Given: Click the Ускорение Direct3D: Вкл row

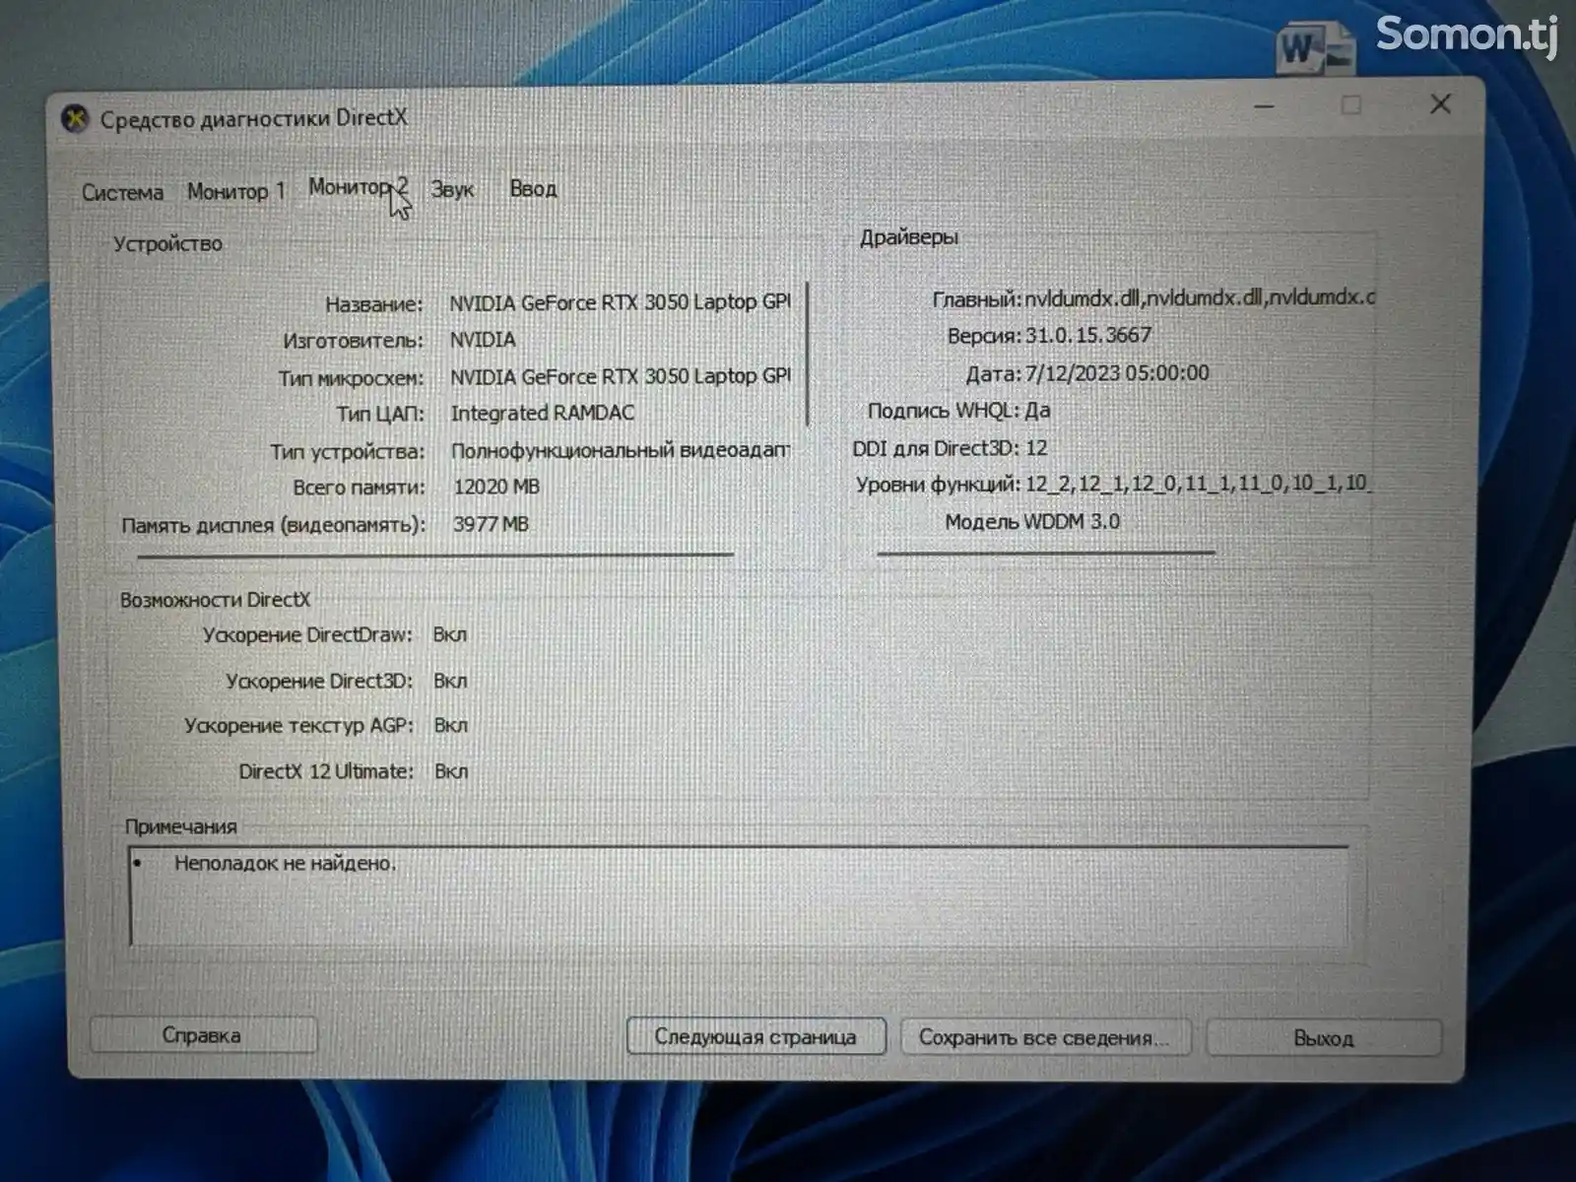Looking at the screenshot, I should tap(347, 682).
